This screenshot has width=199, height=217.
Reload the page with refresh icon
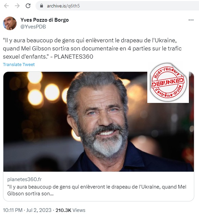pos(28,6)
